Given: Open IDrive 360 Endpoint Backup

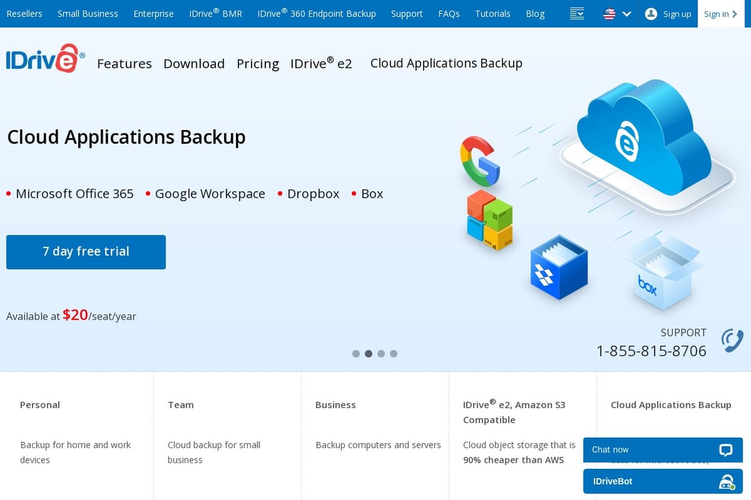Looking at the screenshot, I should [x=317, y=14].
